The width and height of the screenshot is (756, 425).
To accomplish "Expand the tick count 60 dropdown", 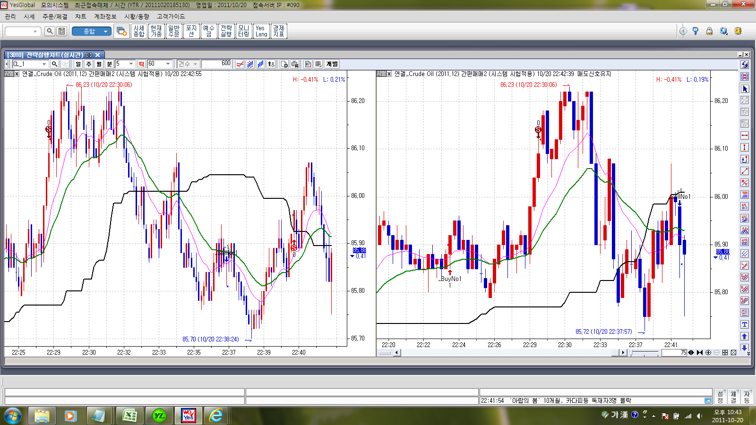I will click(168, 64).
